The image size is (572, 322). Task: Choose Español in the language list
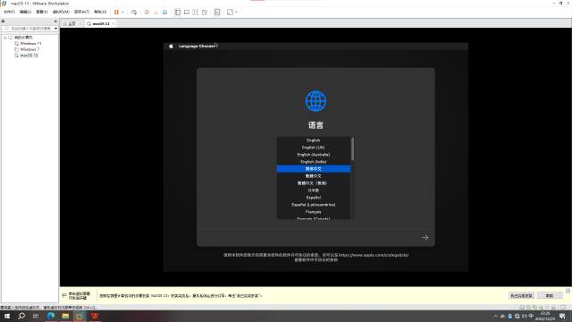314,198
